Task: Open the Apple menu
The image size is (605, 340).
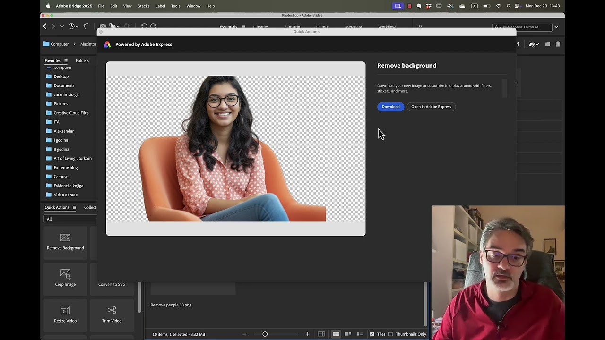Action: (48, 6)
